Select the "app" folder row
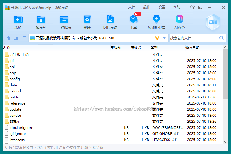 (x=113, y=73)
